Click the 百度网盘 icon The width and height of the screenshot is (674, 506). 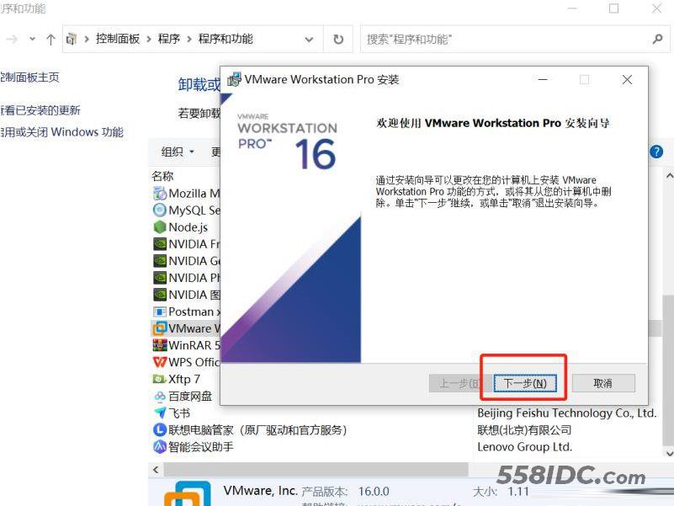(160, 397)
